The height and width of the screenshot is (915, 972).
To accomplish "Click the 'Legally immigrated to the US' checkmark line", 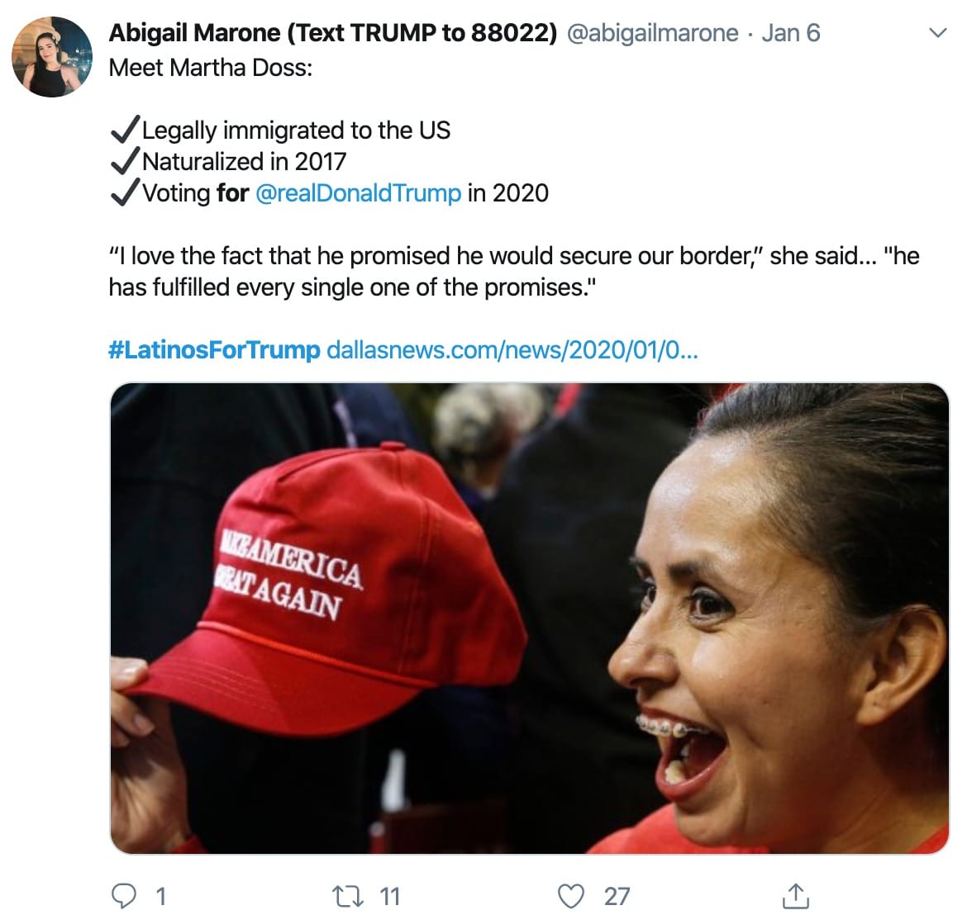I will [x=279, y=130].
